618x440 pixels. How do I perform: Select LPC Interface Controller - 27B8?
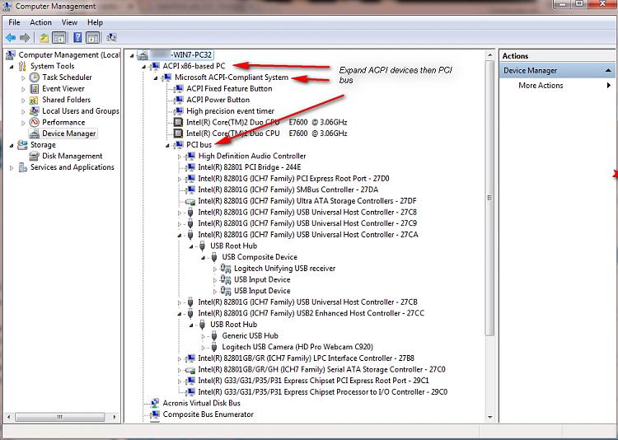click(307, 358)
